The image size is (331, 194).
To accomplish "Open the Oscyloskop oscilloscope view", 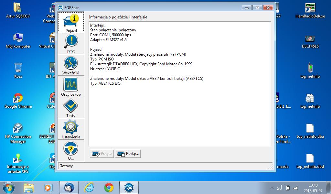I will (71, 86).
